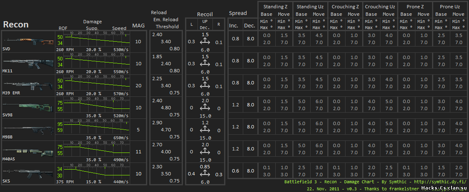Click the SVD recoil direction arrows icon
Viewport: 469px width, 192px height.
click(x=205, y=42)
